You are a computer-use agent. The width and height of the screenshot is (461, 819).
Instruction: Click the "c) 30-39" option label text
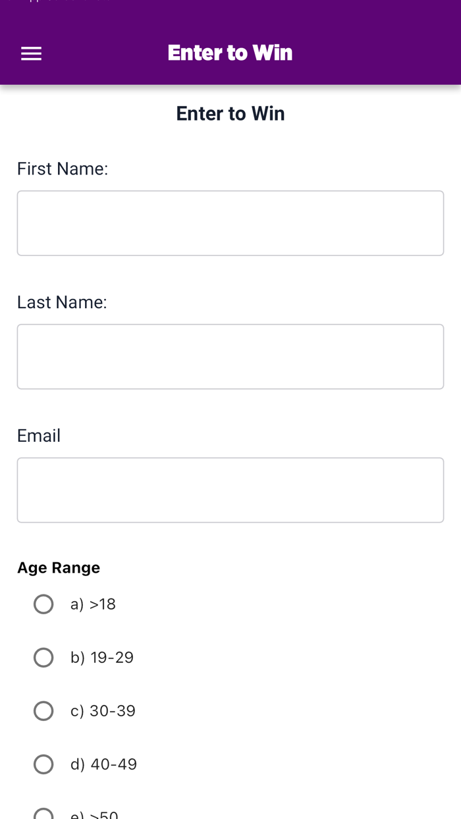pos(103,711)
